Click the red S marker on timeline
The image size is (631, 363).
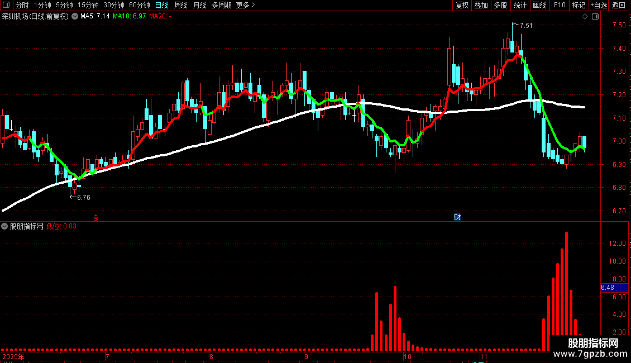tap(96, 218)
